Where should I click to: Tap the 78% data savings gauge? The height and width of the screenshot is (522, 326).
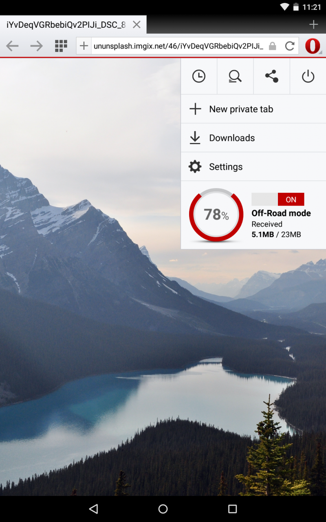(x=216, y=215)
